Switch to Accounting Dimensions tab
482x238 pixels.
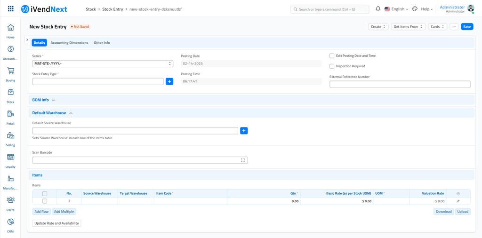pos(69,43)
